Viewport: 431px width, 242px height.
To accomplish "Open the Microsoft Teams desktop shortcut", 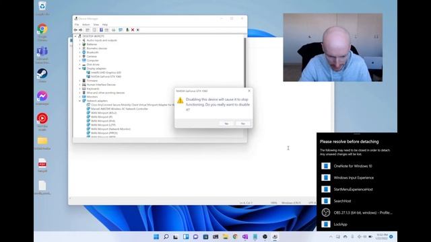I will (42, 54).
